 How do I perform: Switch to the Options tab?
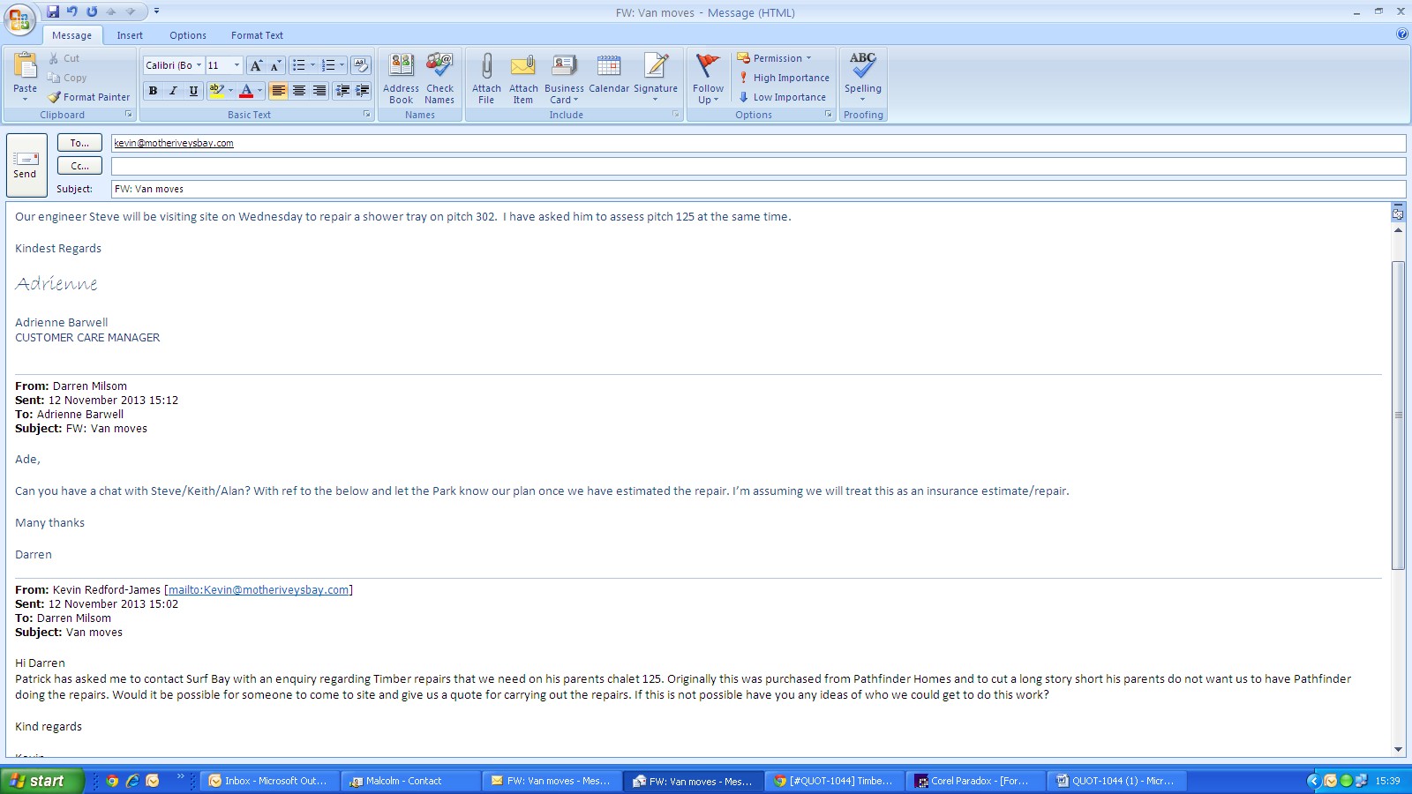pyautogui.click(x=188, y=35)
